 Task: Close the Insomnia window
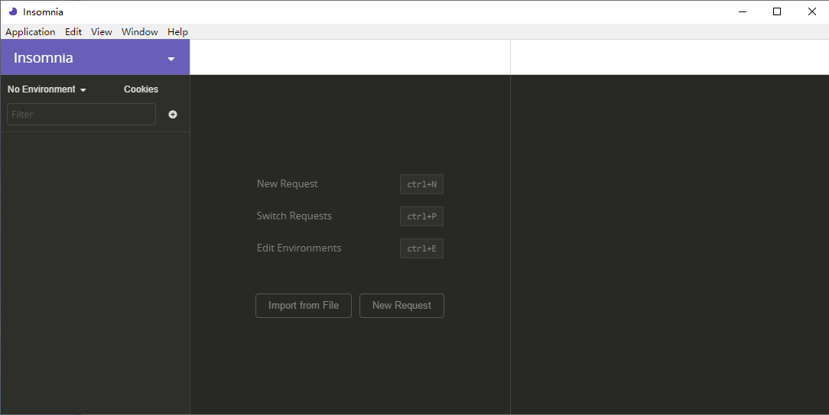pos(811,11)
